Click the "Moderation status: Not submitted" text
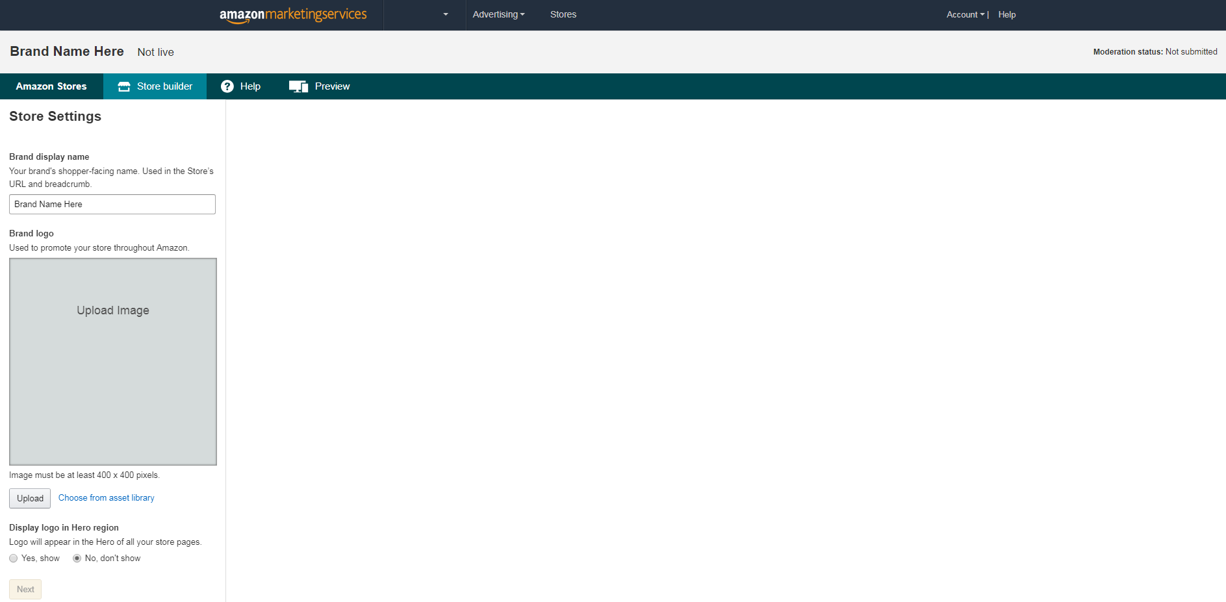 click(x=1155, y=52)
